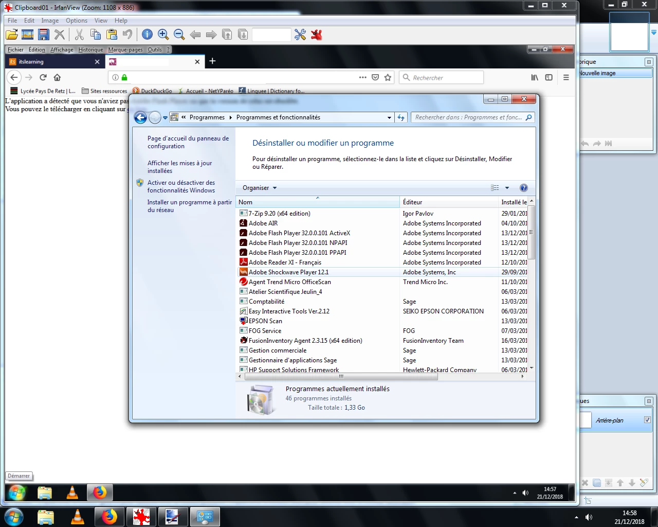Click the duplicate layer icon in layers panel
The height and width of the screenshot is (527, 658).
coord(596,483)
